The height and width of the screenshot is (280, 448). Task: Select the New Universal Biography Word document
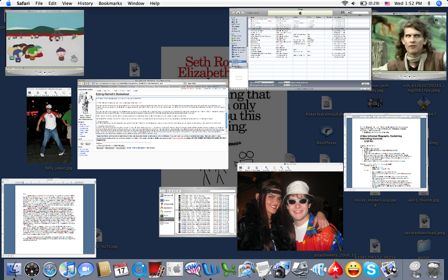tap(386, 152)
